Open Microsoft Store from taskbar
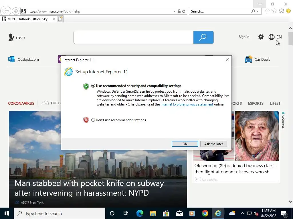This screenshot has width=293, height=219. pyautogui.click(x=166, y=213)
